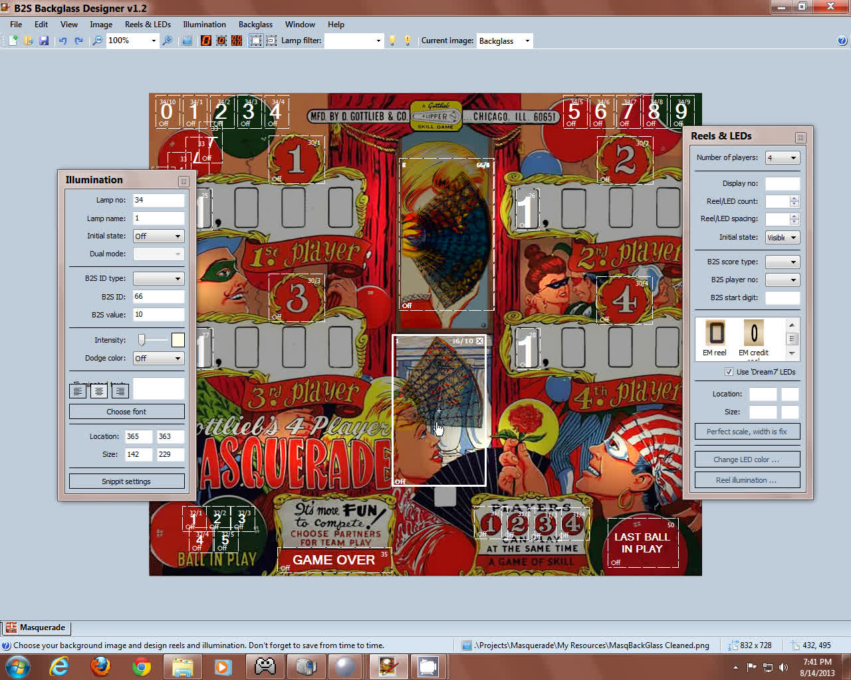851x680 pixels.
Task: Open Reels Initial state Visible dropdown
Action: [x=783, y=237]
